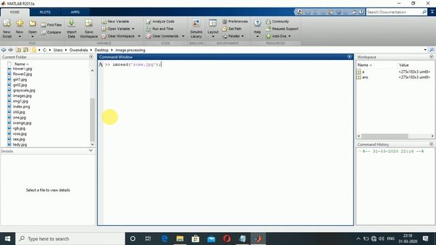
Task: Expand Parallel dropdown
Action: (243, 36)
